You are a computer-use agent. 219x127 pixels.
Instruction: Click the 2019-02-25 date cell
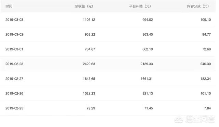point(14,108)
